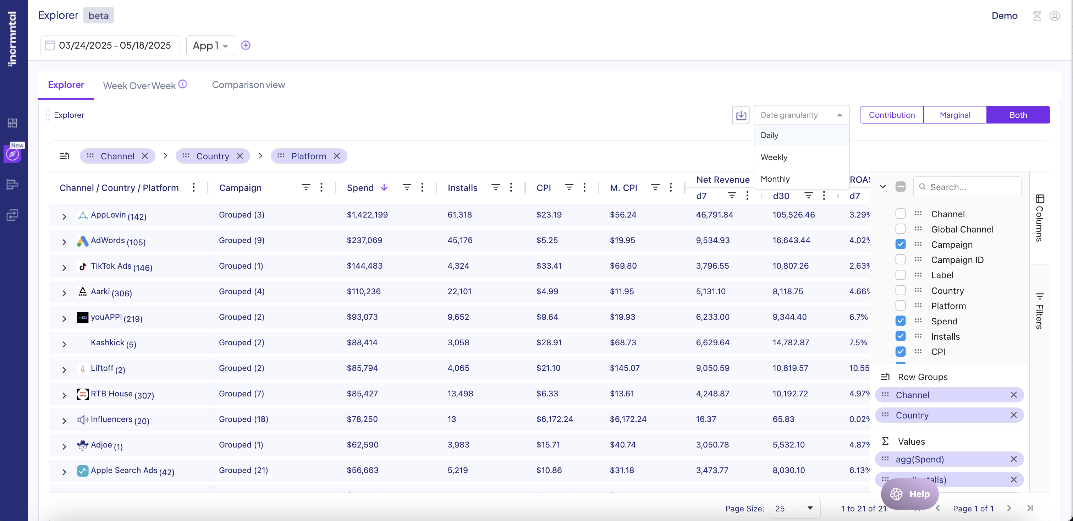Screen dimensions: 1073x521
Task: Open Spend column filter icon
Action: coord(407,187)
